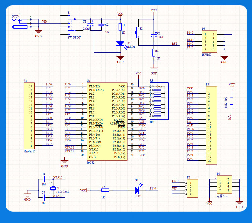Select the P0.0(AD0) pin name
Viewport: 252px width, 223px height.
pyautogui.click(x=119, y=90)
